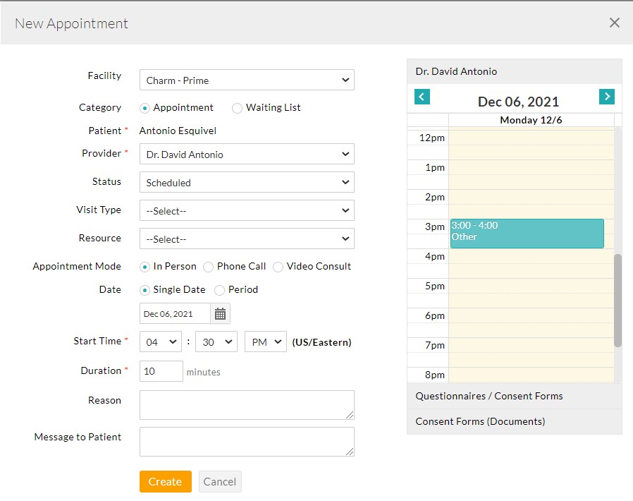Choose Phone Call appointment mode
The height and width of the screenshot is (501, 633).
209,267
